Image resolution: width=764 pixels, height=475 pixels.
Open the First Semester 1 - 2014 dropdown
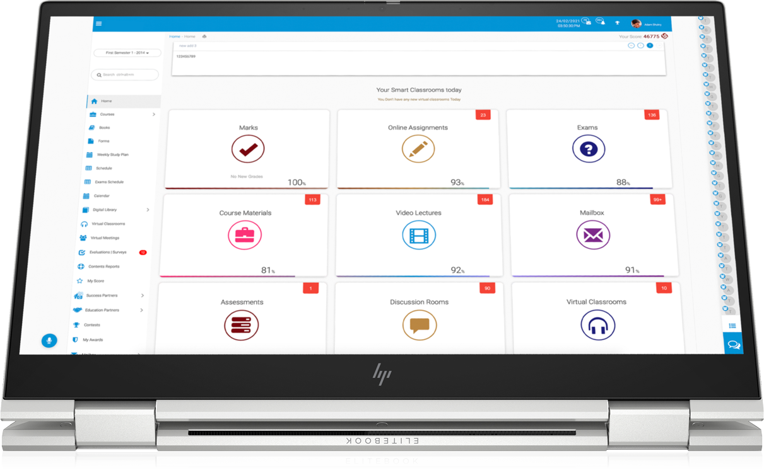(x=127, y=53)
